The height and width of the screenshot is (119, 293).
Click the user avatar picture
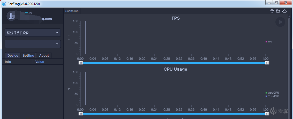11,16
